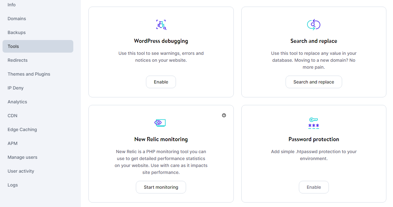Start New Relic monitoring

click(161, 187)
